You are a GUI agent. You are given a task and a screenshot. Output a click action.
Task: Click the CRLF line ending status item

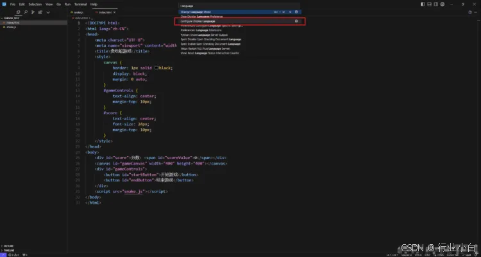[x=427, y=254]
